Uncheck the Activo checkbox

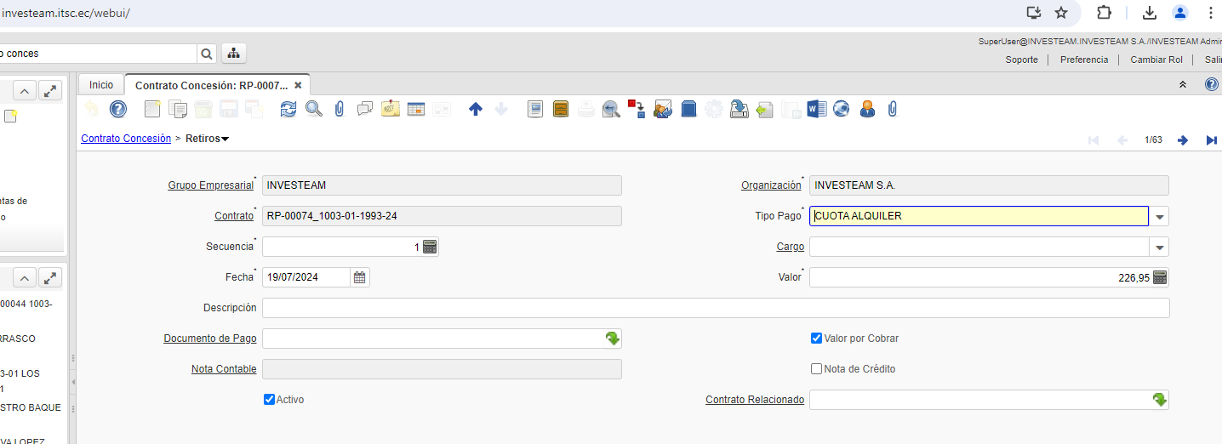(x=269, y=400)
